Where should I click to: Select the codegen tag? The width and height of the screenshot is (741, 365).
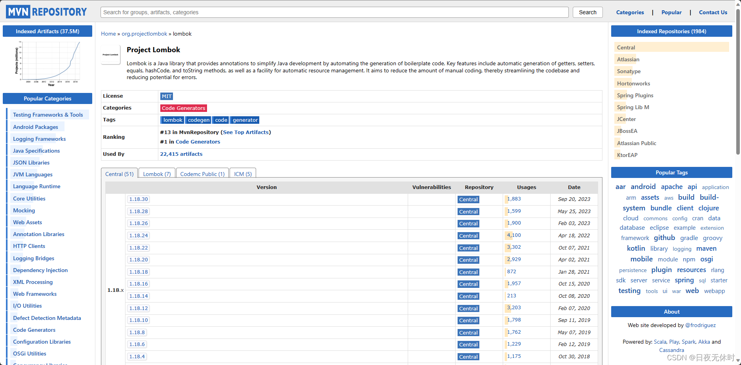199,120
